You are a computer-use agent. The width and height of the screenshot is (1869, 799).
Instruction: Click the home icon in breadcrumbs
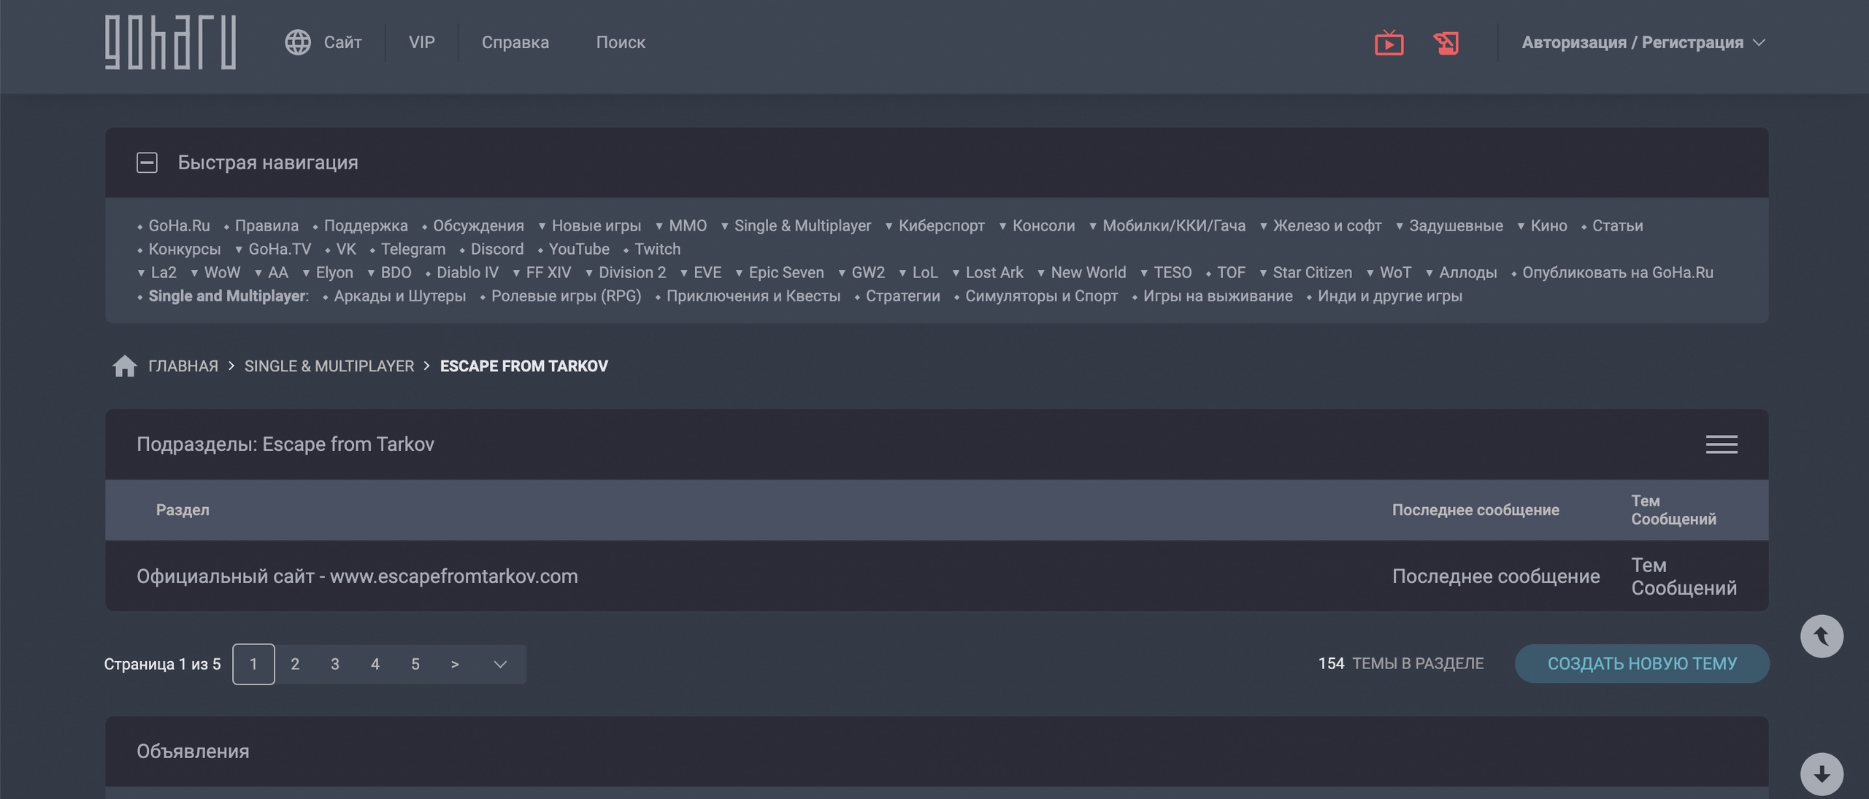[x=125, y=366]
